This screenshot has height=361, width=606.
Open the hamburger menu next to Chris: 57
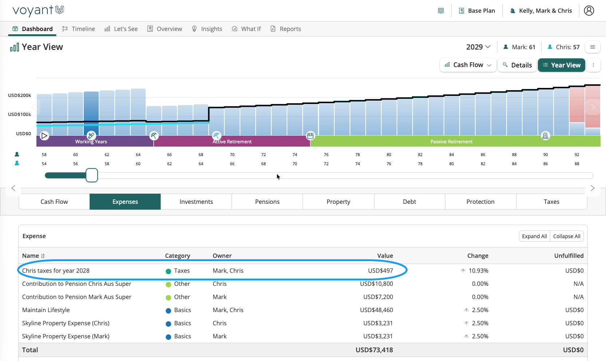tap(593, 47)
